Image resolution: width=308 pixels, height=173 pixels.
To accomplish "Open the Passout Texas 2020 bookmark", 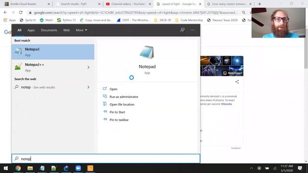I will (x=222, y=20).
